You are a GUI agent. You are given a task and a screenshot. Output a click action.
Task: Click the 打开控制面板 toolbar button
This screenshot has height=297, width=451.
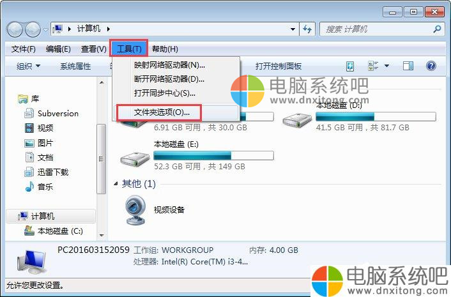(x=278, y=66)
